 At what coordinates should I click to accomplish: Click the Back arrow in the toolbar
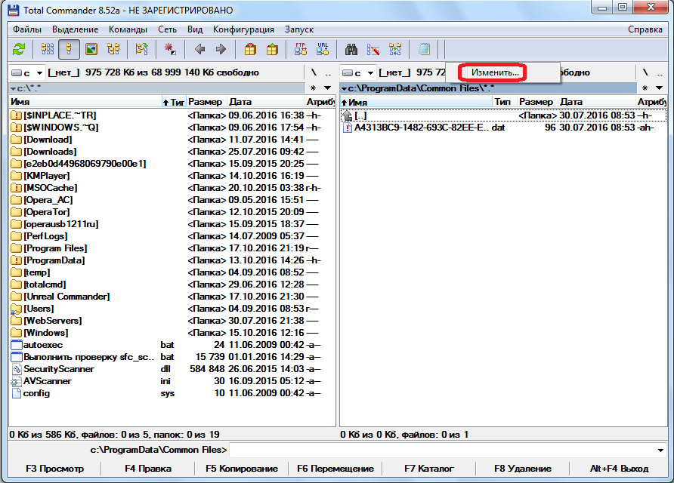click(199, 50)
